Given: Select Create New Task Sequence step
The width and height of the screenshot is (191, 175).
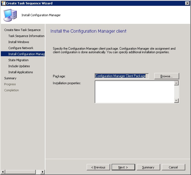Looking at the screenshot, I should click(x=22, y=30).
